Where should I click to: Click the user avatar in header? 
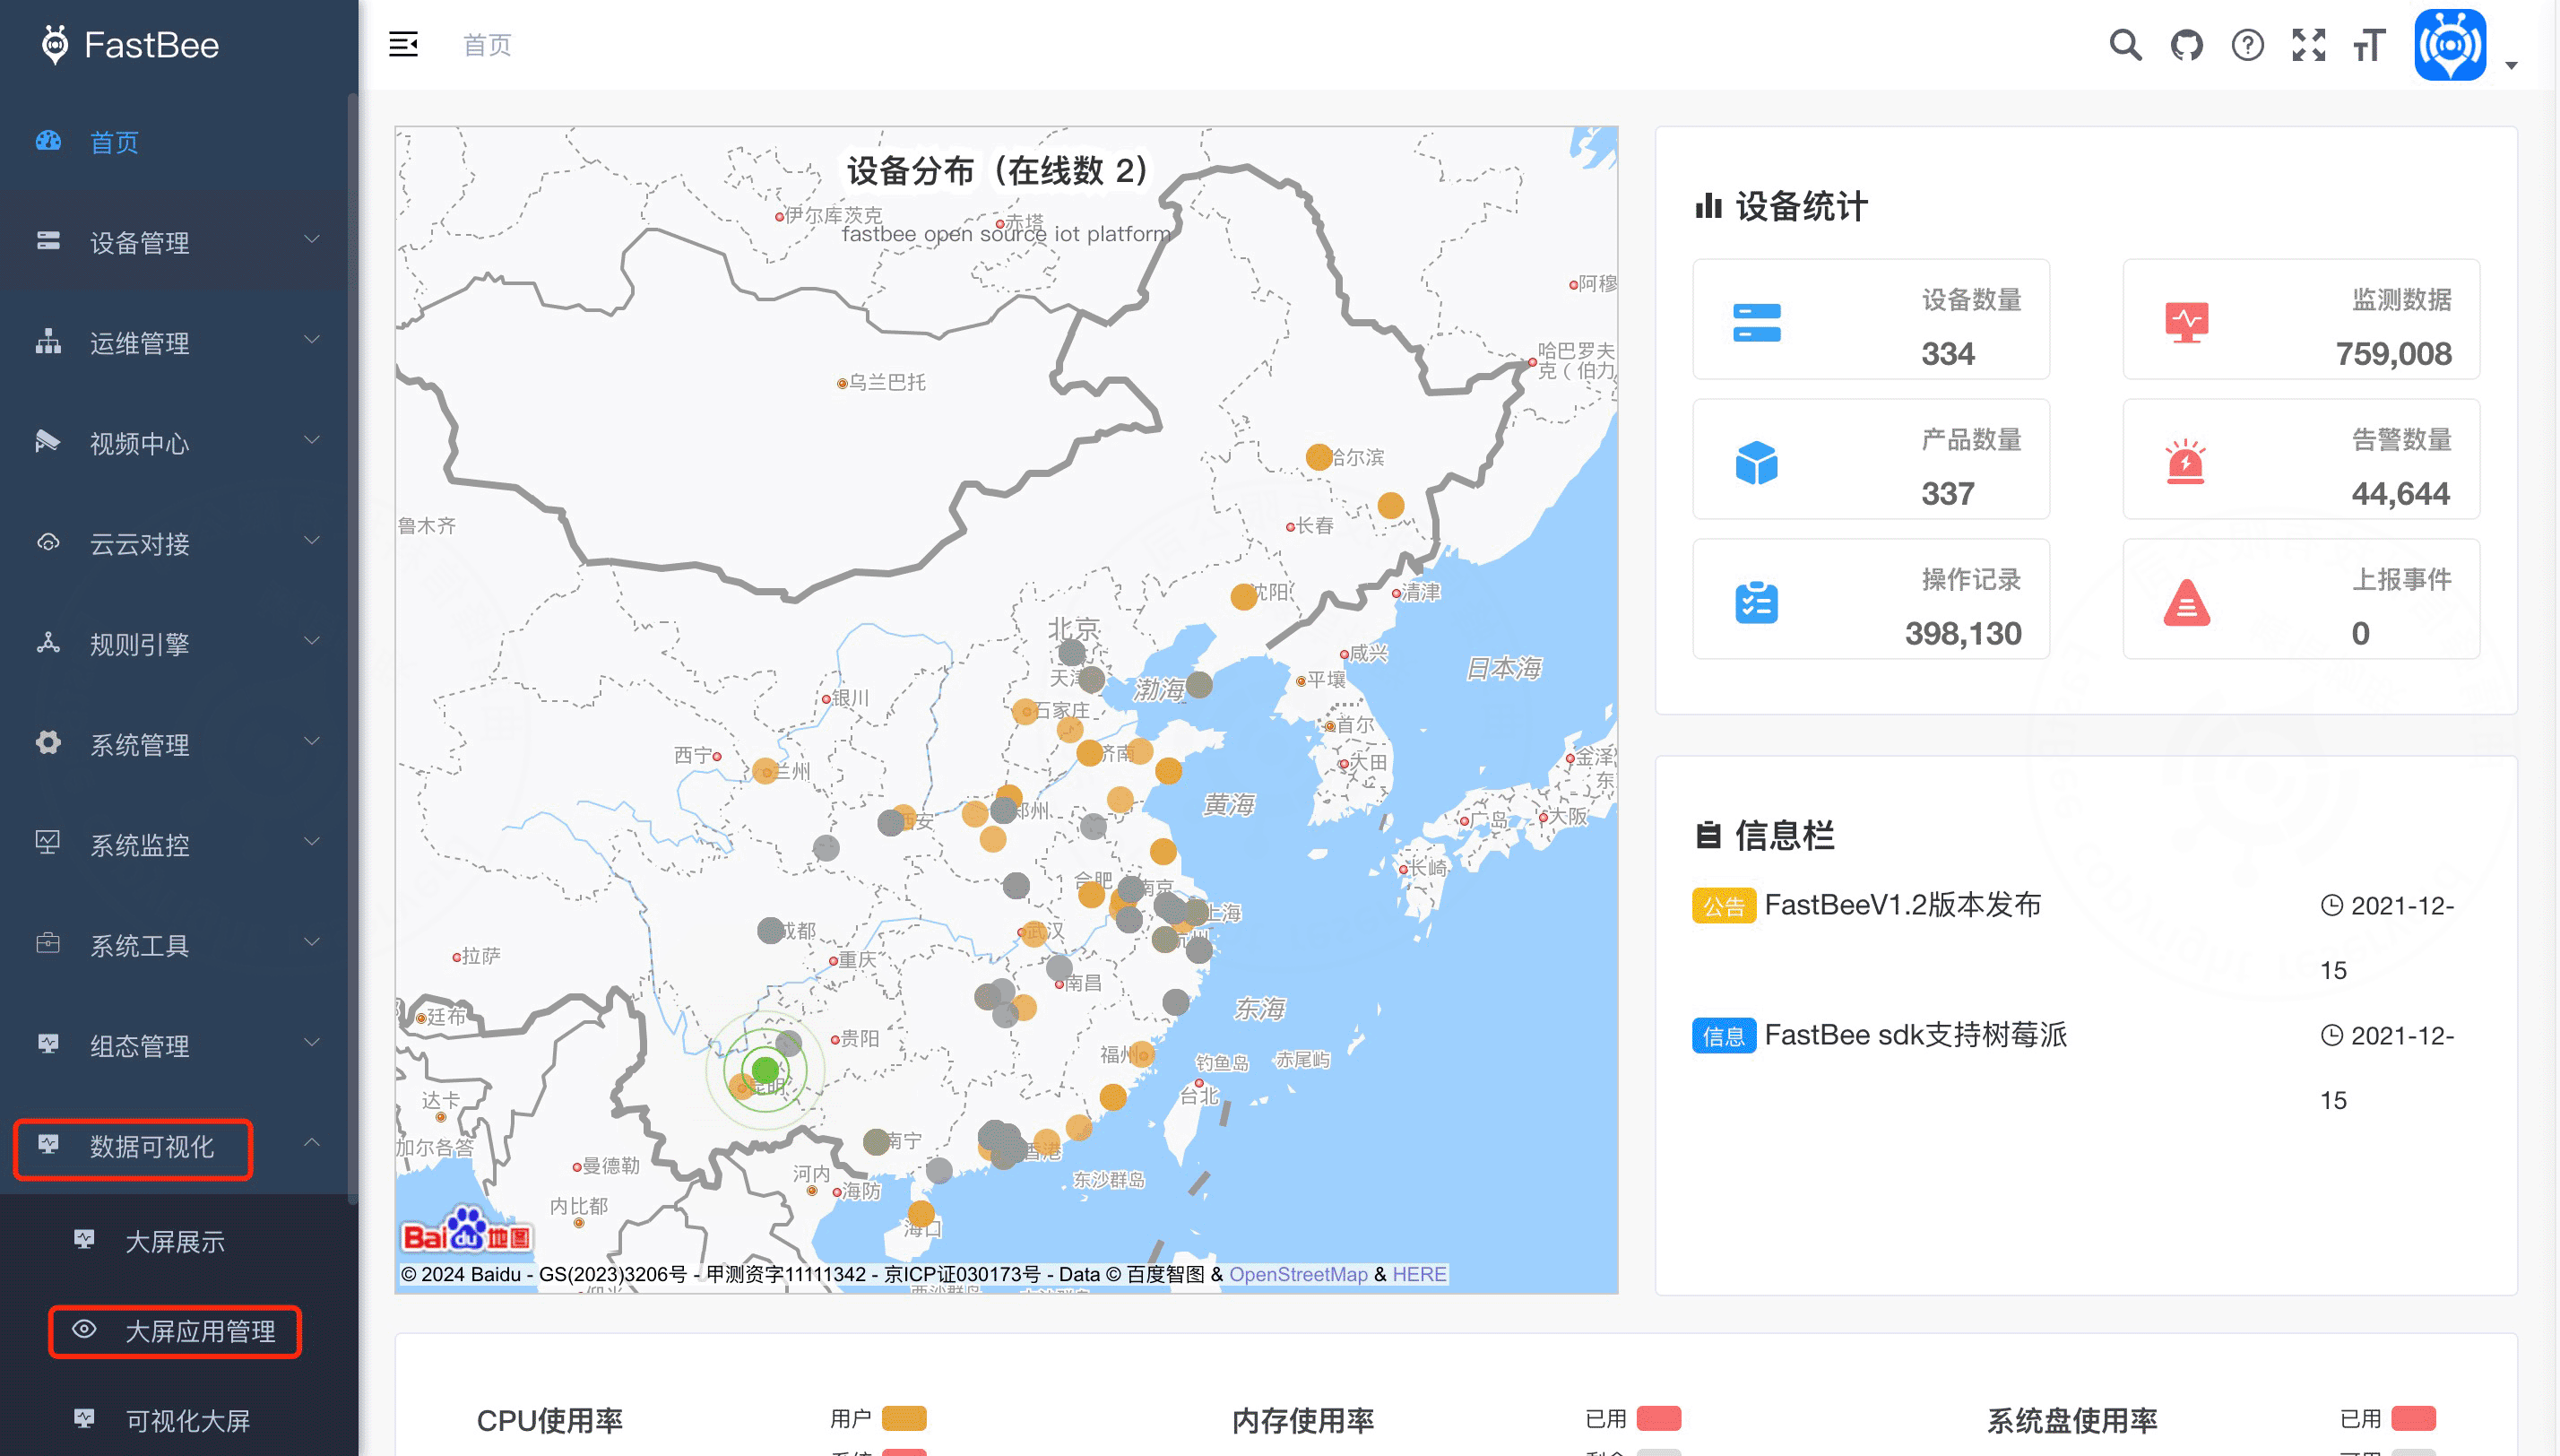click(2450, 45)
